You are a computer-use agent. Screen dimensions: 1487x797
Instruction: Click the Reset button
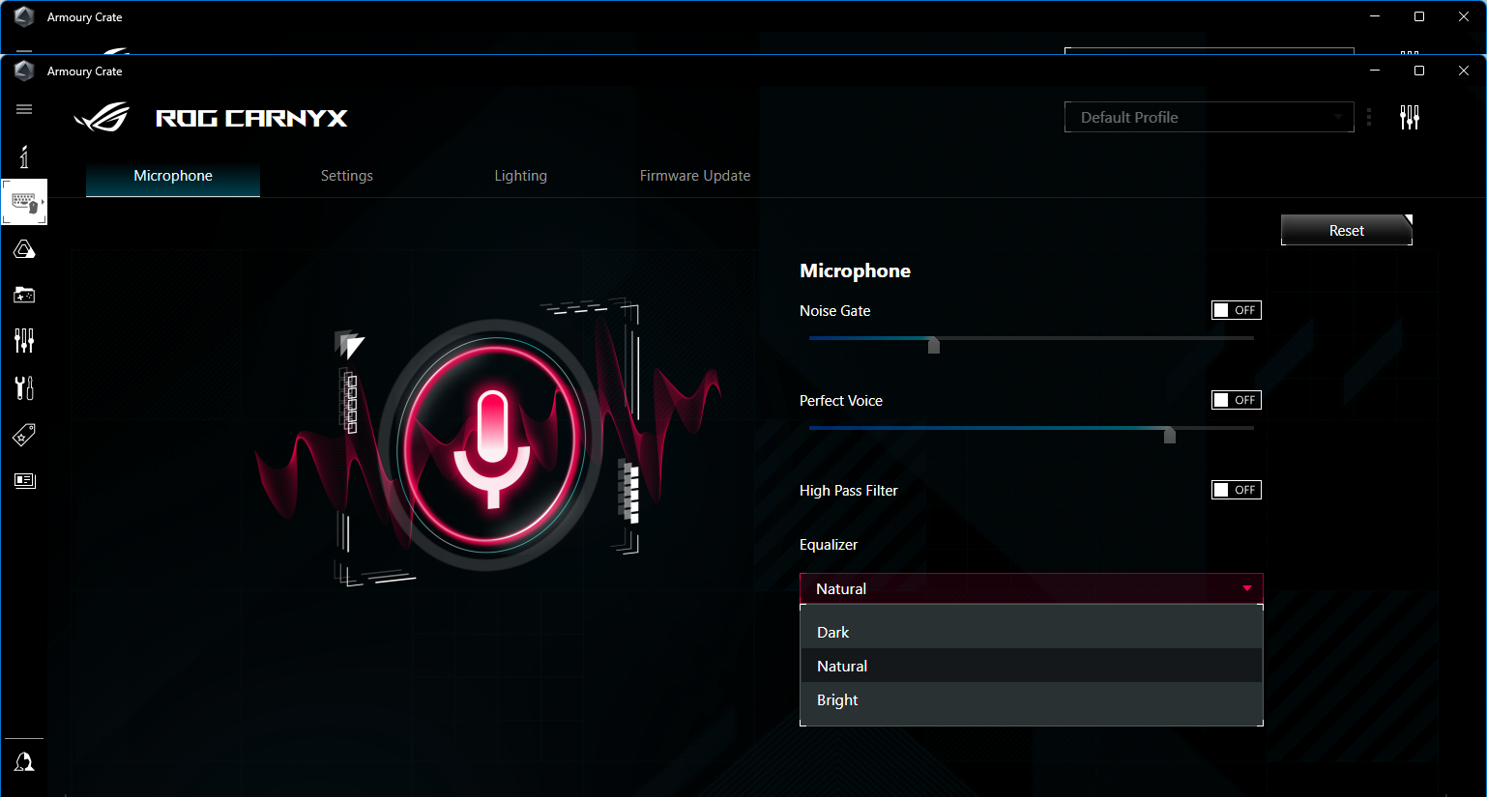pyautogui.click(x=1347, y=230)
